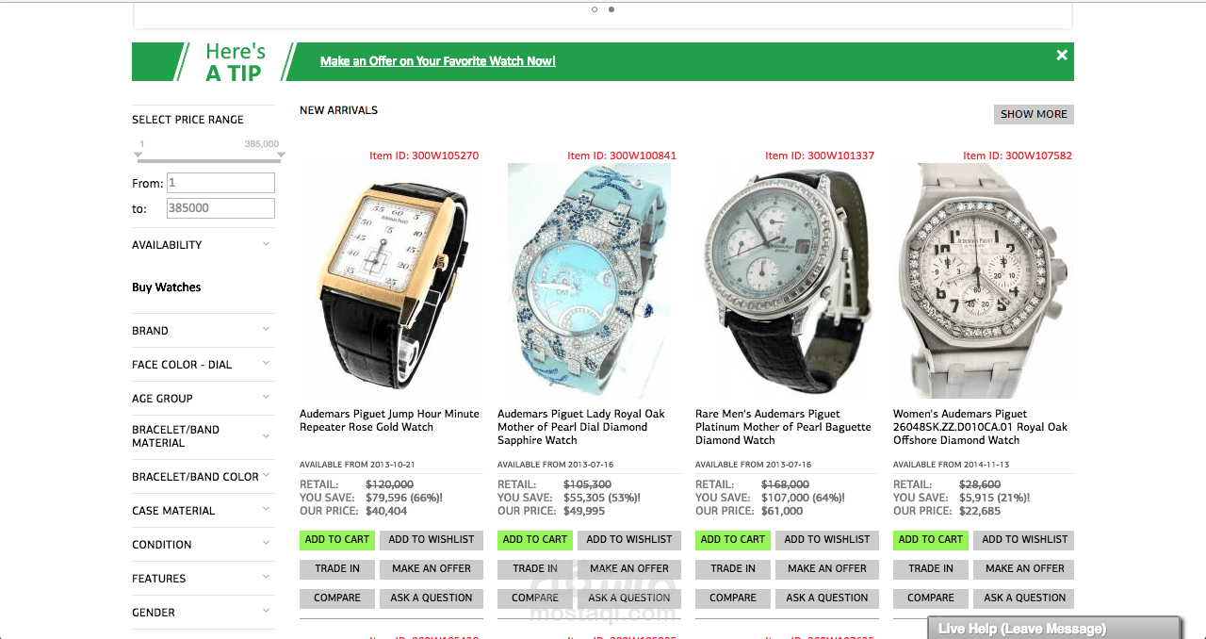Add the Jump Hour Rose Gold watch to cart
1206x639 pixels.
tap(337, 540)
